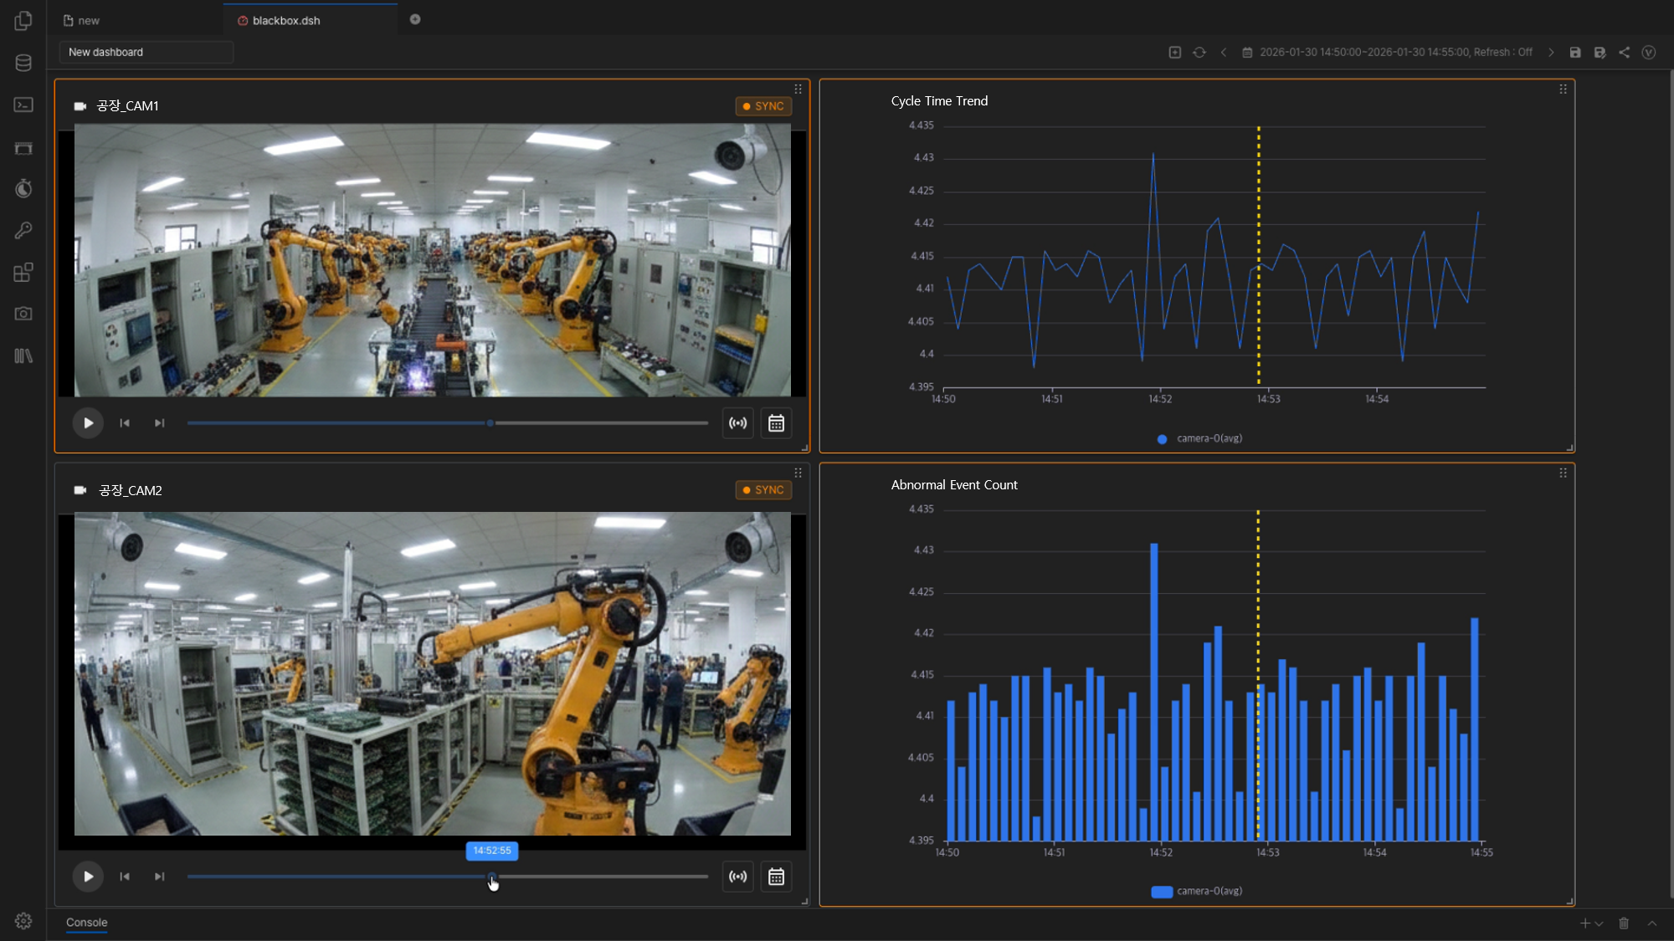Open settings gear in left sidebar
The image size is (1674, 941).
23,920
